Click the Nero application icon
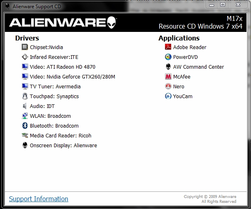 [x=168, y=86]
